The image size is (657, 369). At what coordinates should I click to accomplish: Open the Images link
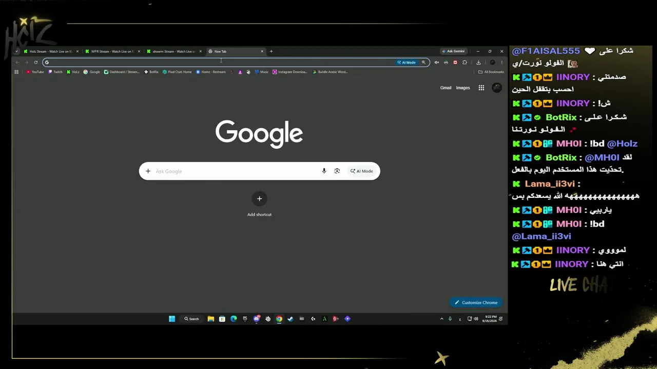click(462, 88)
